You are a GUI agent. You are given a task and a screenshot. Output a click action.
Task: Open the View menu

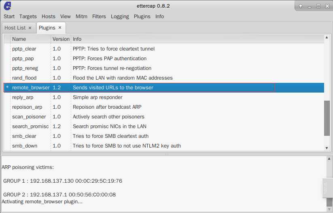tap(65, 17)
